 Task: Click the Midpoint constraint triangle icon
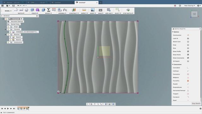[188, 77]
